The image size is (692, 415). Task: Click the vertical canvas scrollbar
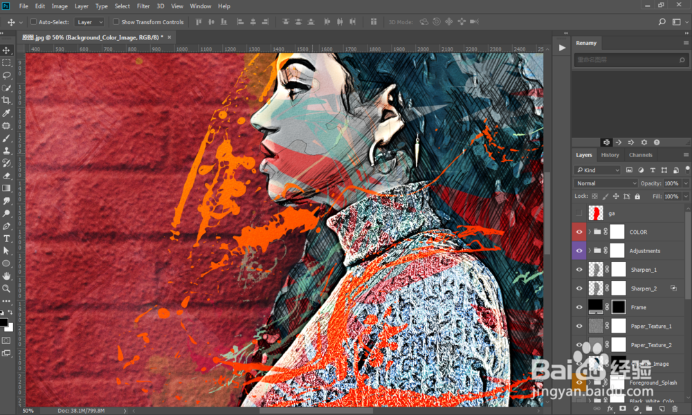click(547, 214)
